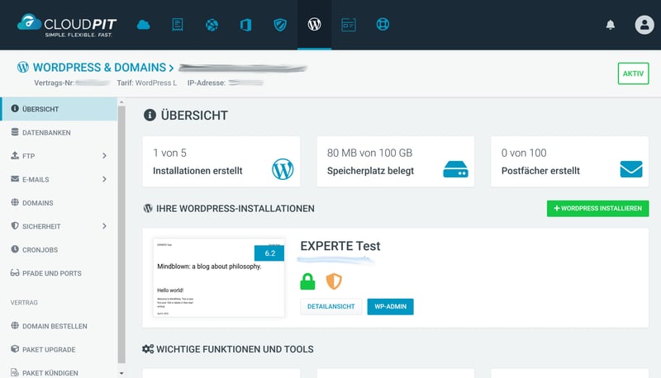Viewport: 661px width, 378px height.
Task: Click the Office icon in top navigation
Action: (245, 25)
